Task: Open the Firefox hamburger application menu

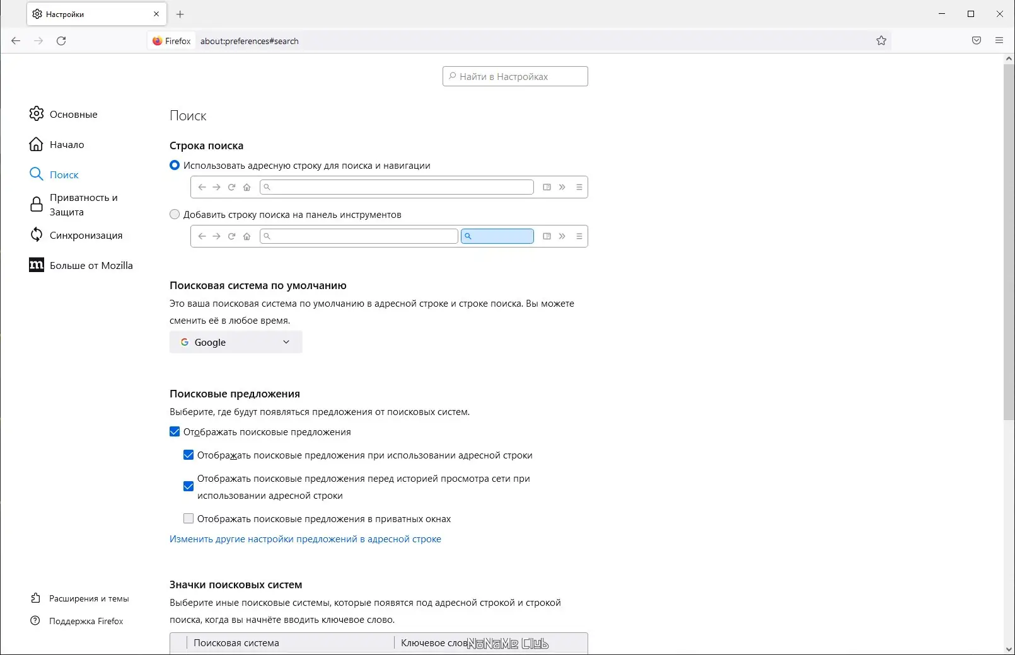Action: 999,41
